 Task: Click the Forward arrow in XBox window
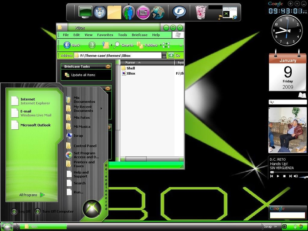(92, 45)
